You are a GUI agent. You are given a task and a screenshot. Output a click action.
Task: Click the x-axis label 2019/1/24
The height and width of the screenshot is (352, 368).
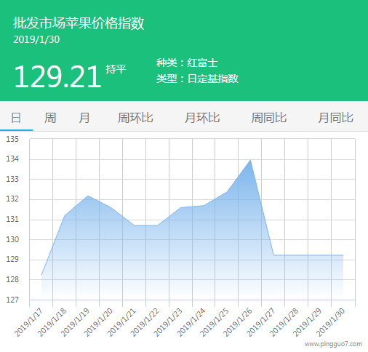(191, 322)
